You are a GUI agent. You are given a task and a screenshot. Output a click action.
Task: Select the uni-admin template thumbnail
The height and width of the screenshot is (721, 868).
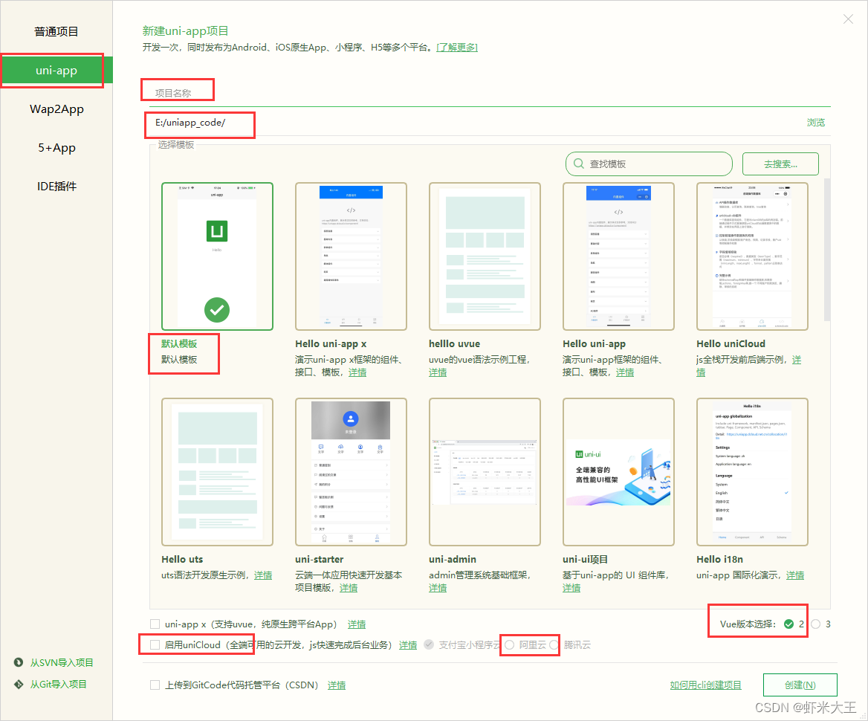pos(485,472)
